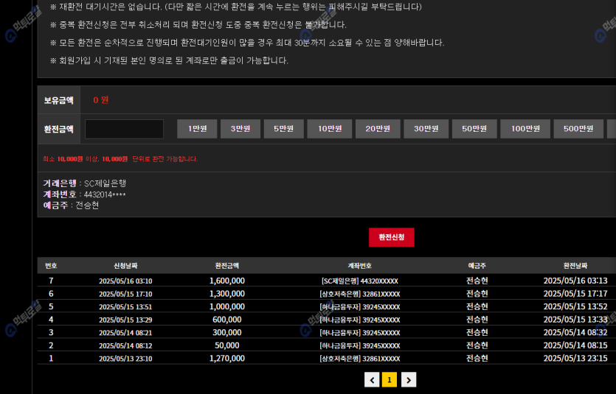The width and height of the screenshot is (616, 394).
Task: Focus the 환전금액 input field
Action: [x=124, y=129]
